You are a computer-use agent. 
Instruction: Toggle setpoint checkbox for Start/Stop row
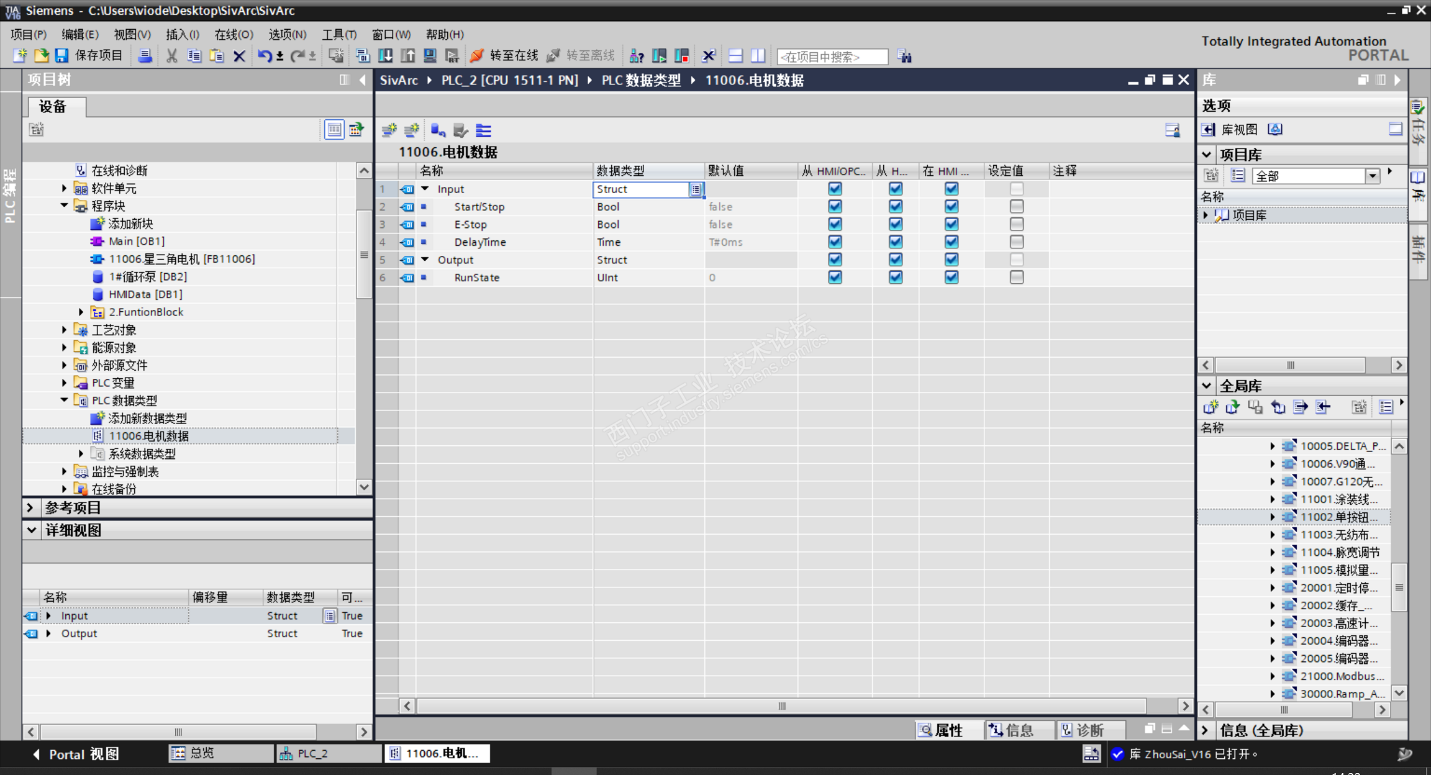[x=1016, y=207]
